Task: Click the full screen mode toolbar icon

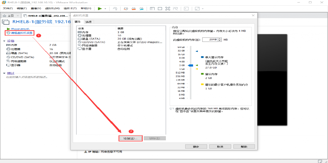Action: click(168, 8)
